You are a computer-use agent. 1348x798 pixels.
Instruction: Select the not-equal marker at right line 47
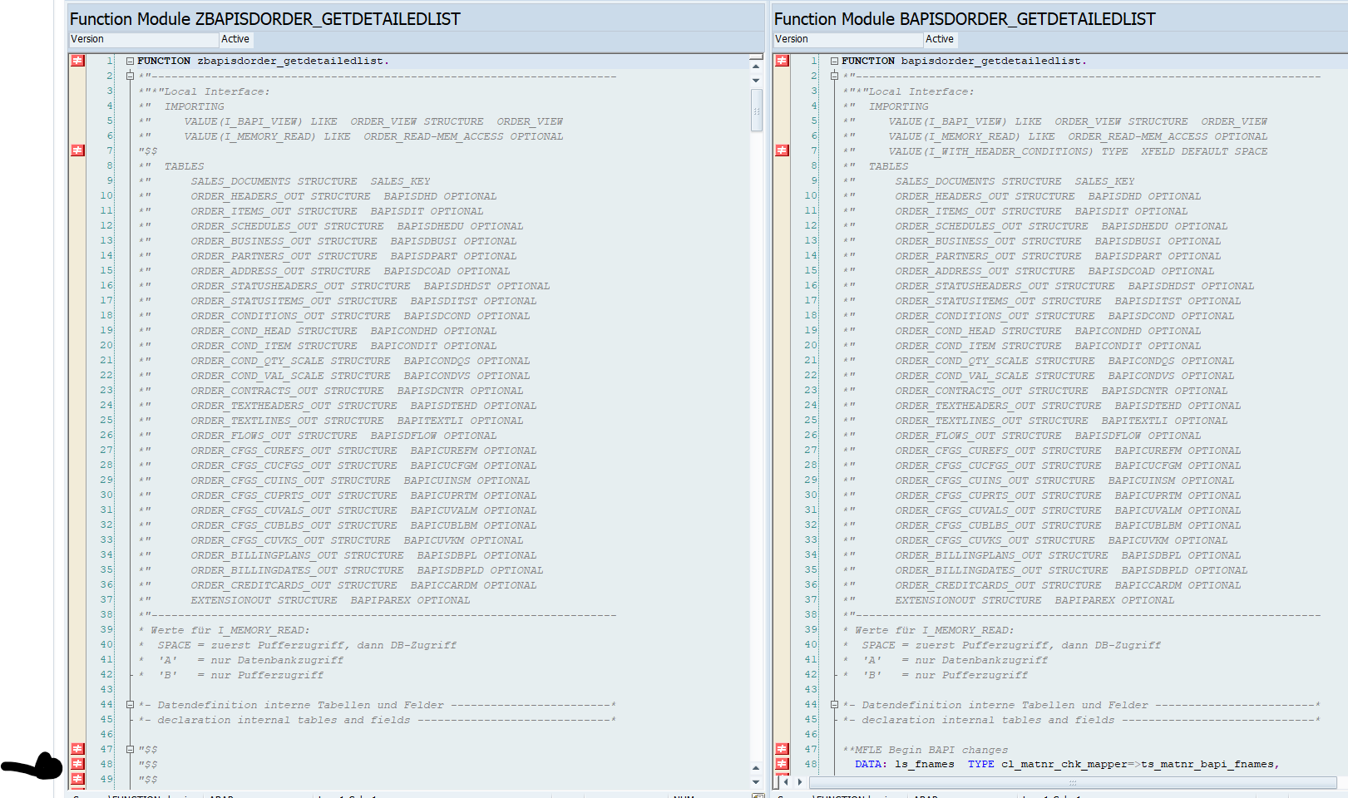[x=782, y=749]
